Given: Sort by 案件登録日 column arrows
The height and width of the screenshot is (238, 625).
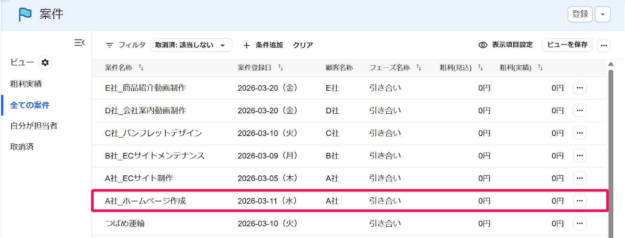Looking at the screenshot, I should (x=280, y=68).
